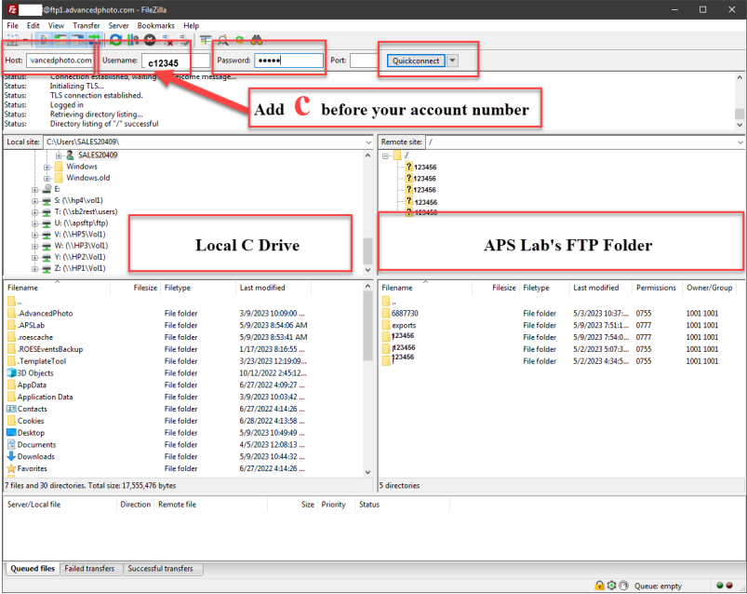The width and height of the screenshot is (747, 594).
Task: Toggle directory comparison
Action: click(x=223, y=40)
